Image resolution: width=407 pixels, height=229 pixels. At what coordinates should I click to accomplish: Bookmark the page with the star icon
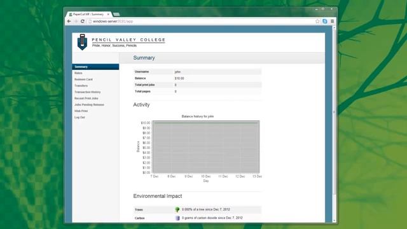click(317, 21)
